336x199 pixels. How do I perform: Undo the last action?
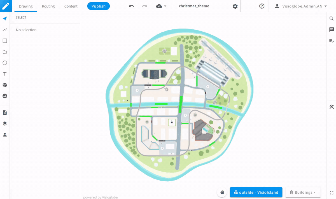click(x=131, y=6)
